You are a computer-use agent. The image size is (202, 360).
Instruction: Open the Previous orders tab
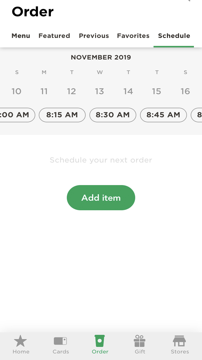click(94, 36)
